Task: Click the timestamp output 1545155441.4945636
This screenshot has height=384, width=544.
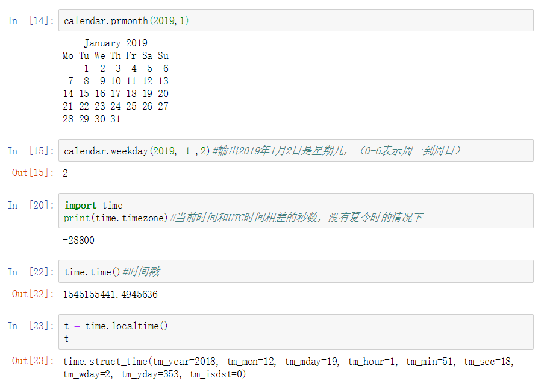Action: (x=110, y=294)
